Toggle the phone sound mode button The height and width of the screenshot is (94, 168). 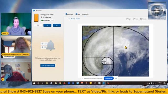click(x=47, y=25)
